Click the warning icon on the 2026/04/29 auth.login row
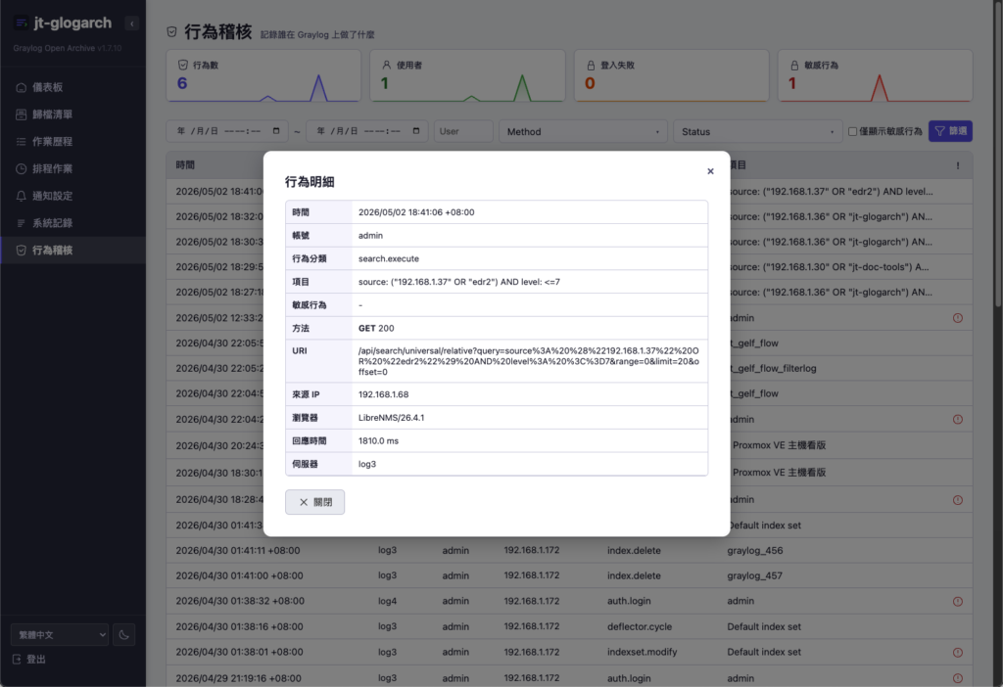 958,678
